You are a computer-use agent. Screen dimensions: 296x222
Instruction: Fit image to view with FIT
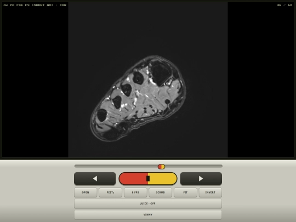[185, 192]
